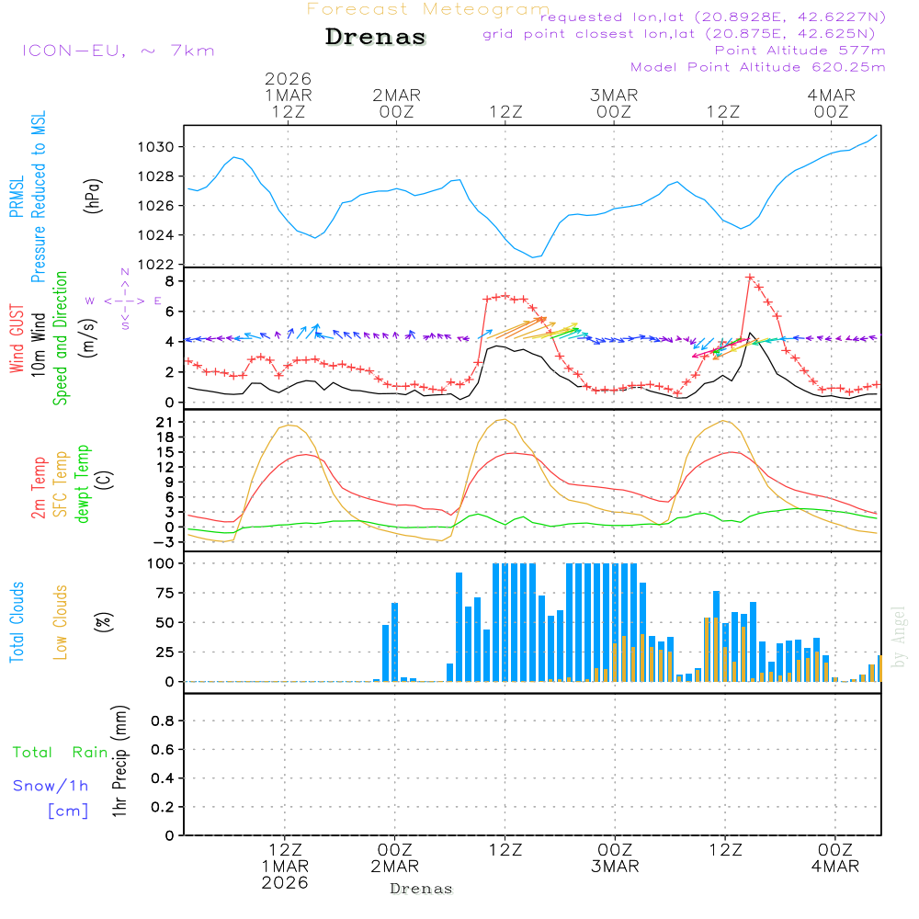
Task: Click the orange SFC Temp legend label
Action: pos(61,484)
